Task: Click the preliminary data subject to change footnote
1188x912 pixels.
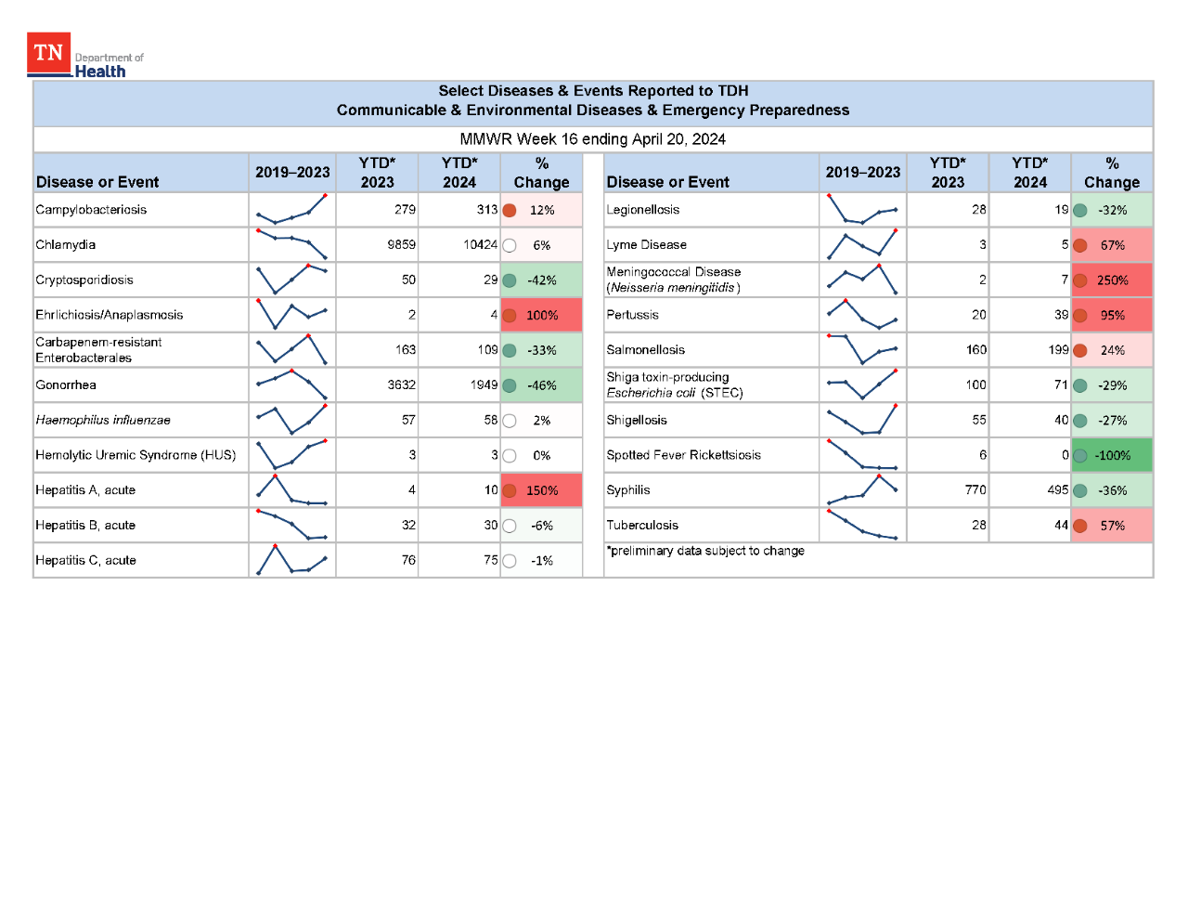Action: coord(705,551)
